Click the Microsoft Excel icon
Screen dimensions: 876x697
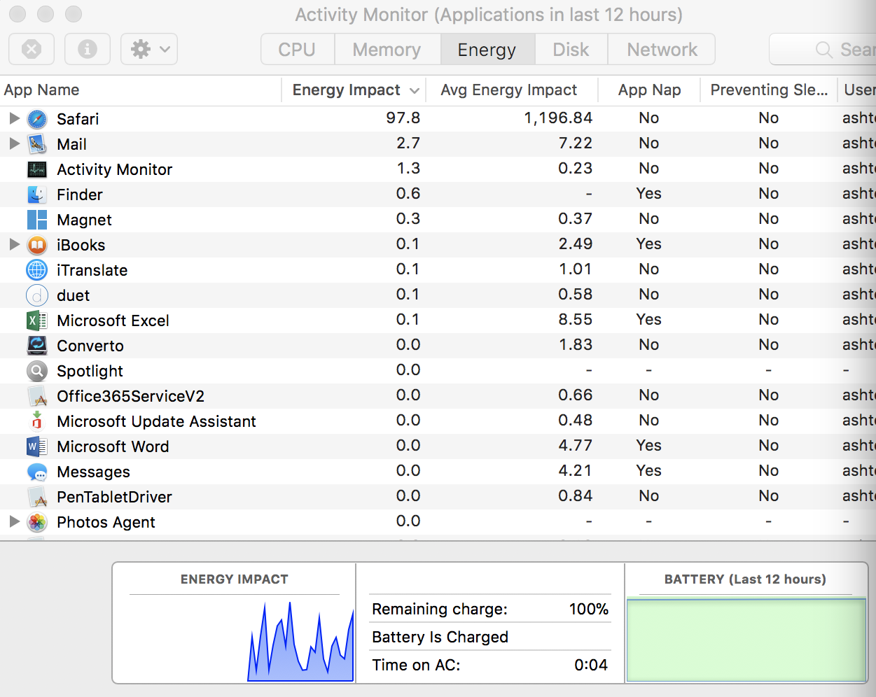click(x=37, y=321)
